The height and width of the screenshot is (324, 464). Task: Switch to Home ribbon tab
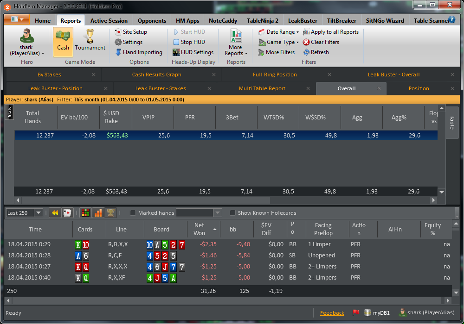point(43,21)
